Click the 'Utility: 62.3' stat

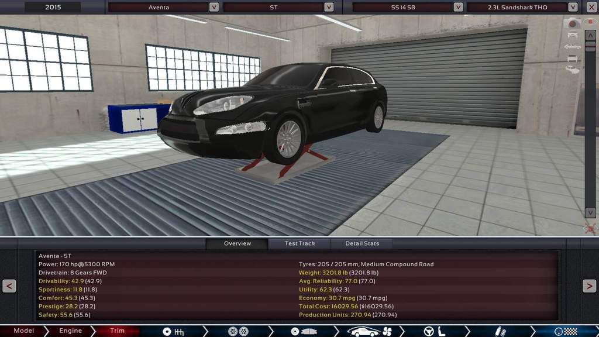click(x=324, y=289)
